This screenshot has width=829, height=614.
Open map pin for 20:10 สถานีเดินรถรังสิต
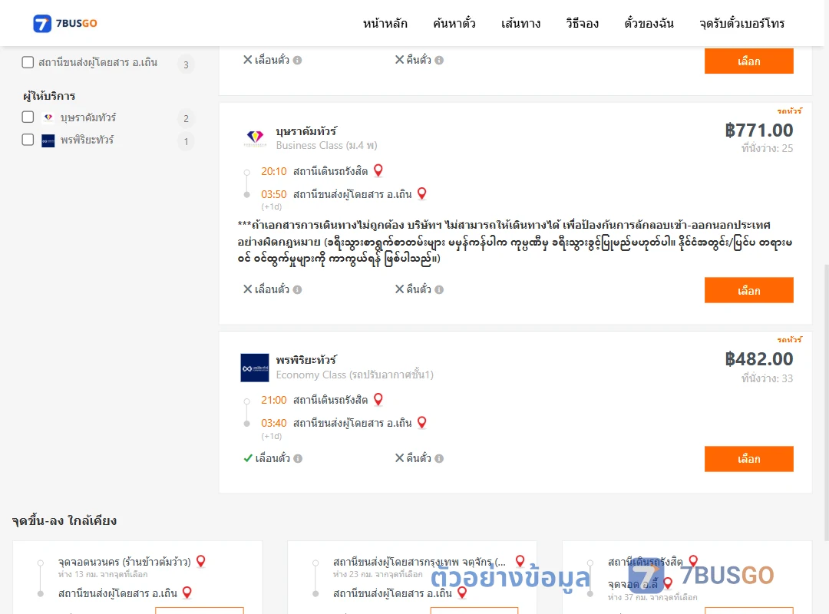coord(378,170)
